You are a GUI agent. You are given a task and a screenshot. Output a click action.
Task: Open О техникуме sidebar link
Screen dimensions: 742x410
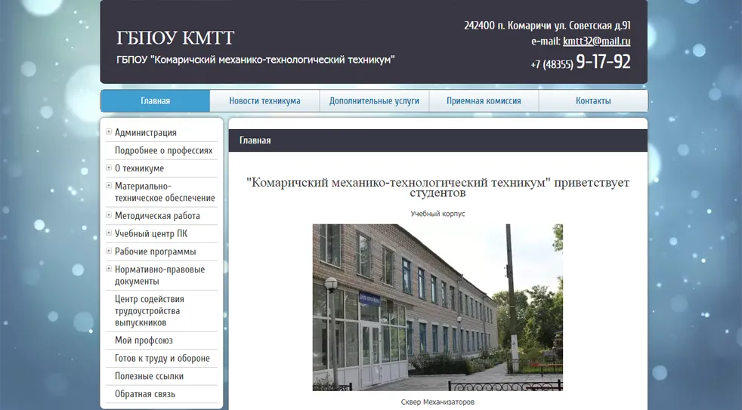tap(140, 168)
